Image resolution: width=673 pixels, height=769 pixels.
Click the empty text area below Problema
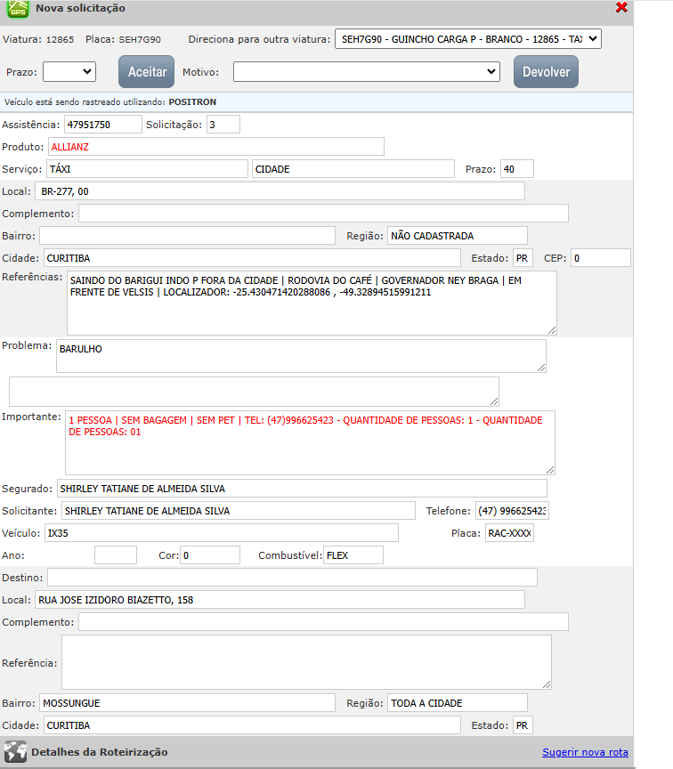click(254, 392)
